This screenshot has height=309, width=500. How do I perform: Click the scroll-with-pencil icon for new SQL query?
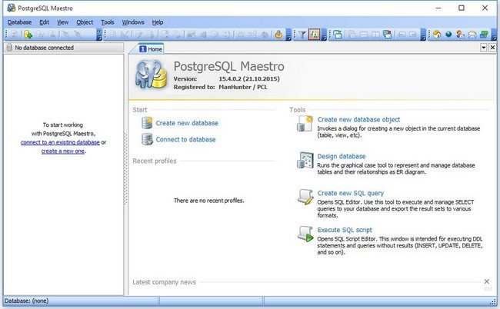pyautogui.click(x=305, y=197)
